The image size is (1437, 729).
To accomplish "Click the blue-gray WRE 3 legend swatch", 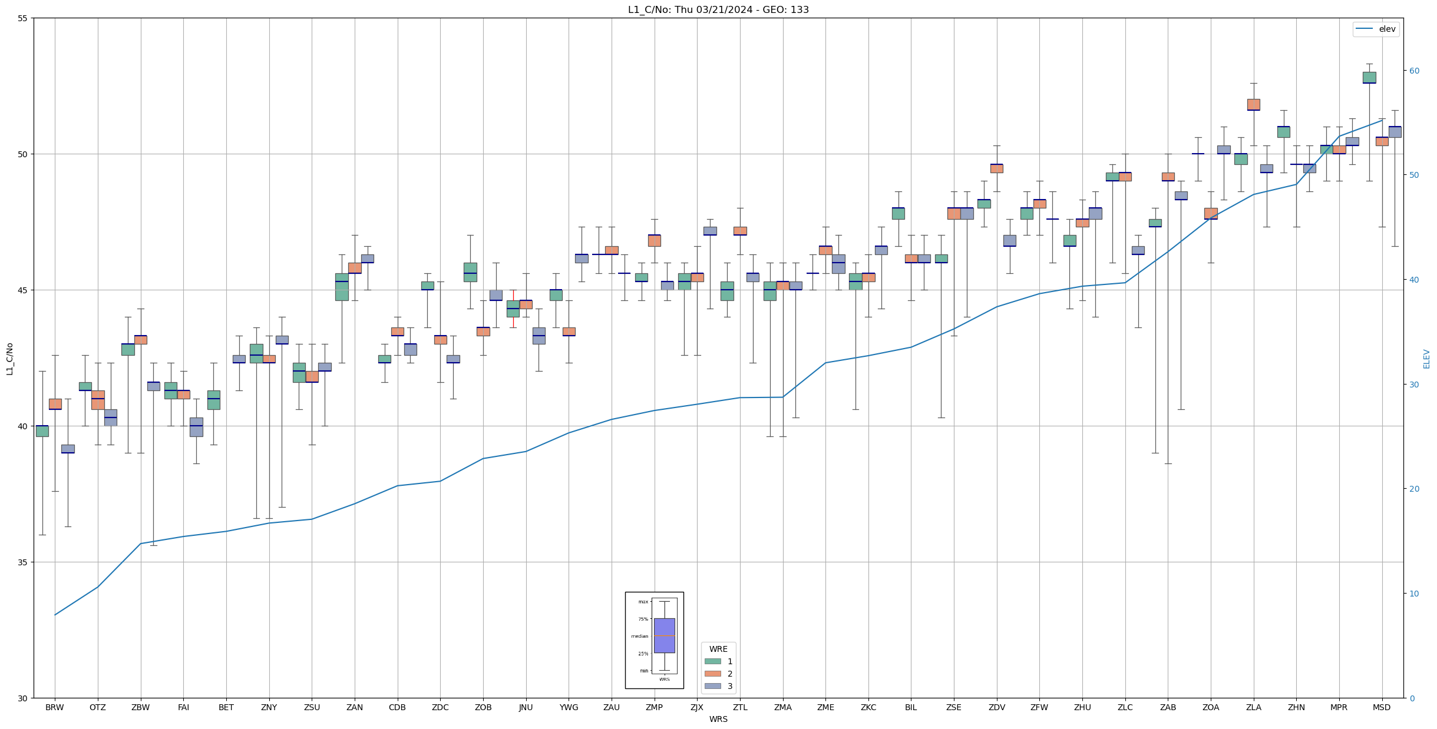I will (712, 686).
